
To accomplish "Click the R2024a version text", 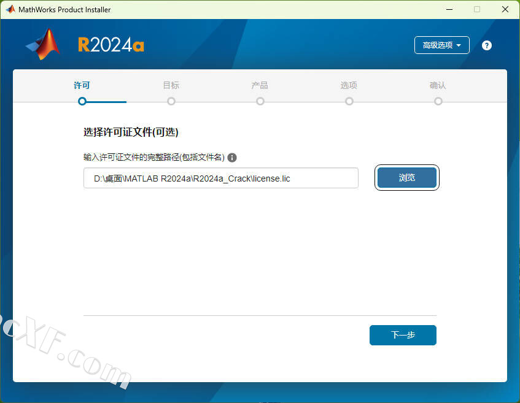I will pos(111,45).
